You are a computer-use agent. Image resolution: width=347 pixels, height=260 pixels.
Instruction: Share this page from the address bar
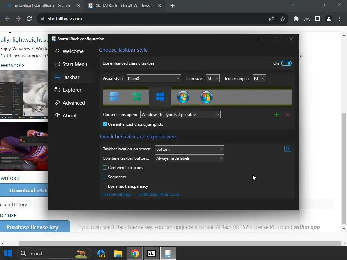point(272,19)
